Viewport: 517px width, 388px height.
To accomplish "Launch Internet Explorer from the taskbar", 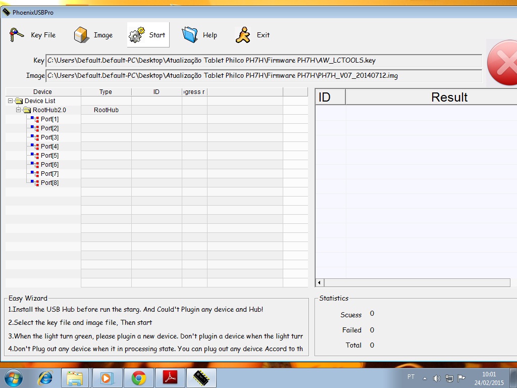I will pos(45,378).
